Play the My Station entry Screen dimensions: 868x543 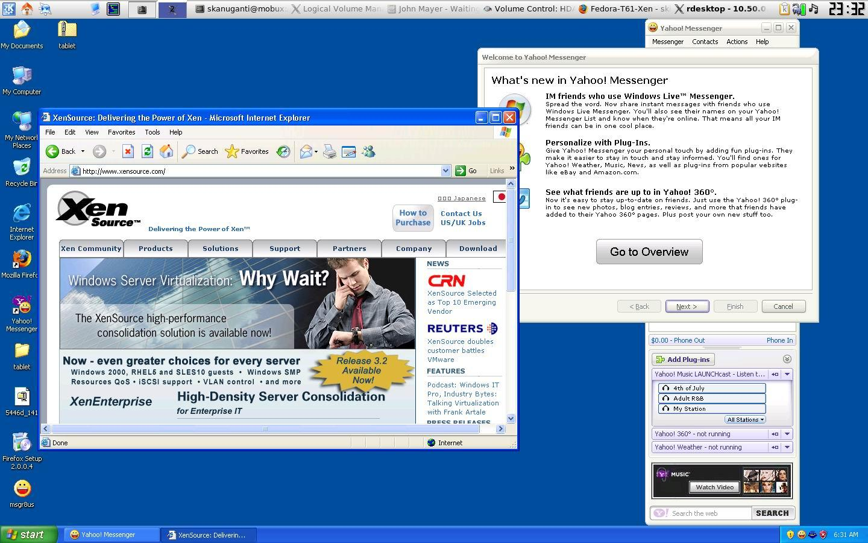pyautogui.click(x=712, y=408)
